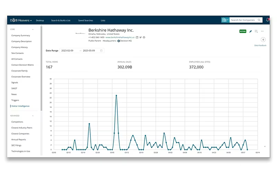Viewport: 277px width, 173px height.
Task: Open the D&B Hoovers dropdown menu
Action: coord(21,20)
